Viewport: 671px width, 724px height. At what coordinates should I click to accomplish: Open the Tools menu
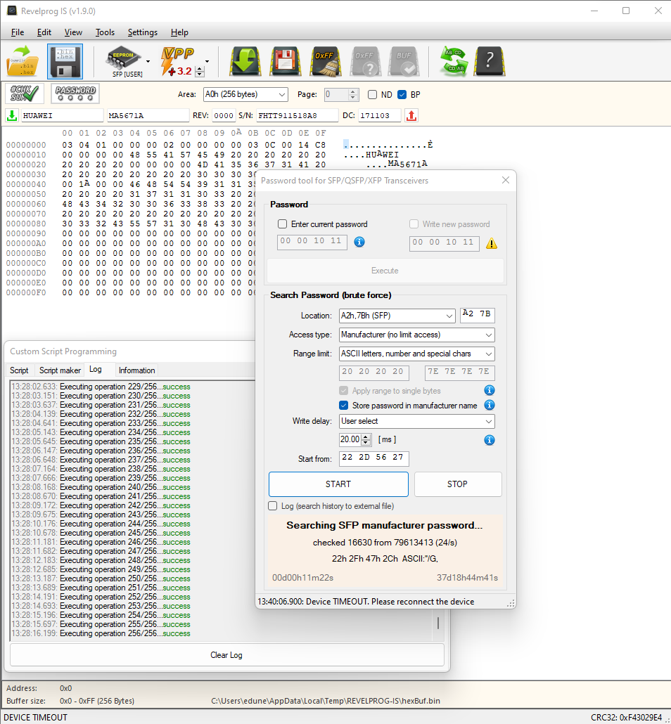105,32
